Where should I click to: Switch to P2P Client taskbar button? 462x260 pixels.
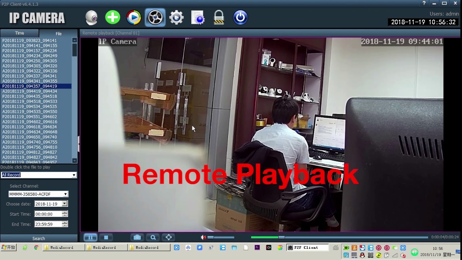point(308,247)
